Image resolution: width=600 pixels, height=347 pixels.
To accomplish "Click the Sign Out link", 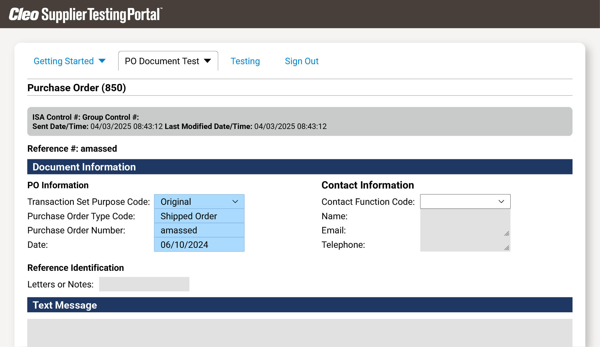I will pyautogui.click(x=302, y=61).
